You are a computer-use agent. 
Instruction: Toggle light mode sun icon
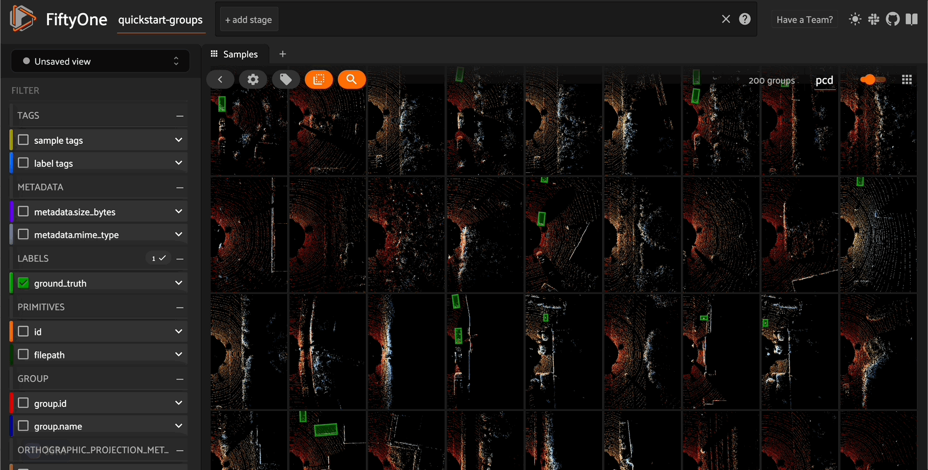point(855,19)
